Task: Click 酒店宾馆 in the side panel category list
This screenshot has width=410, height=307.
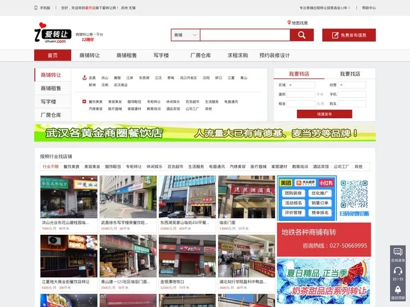Action: click(x=173, y=109)
